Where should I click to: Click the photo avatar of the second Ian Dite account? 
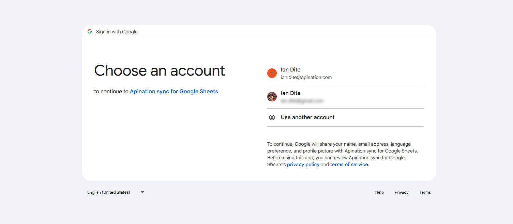(272, 97)
